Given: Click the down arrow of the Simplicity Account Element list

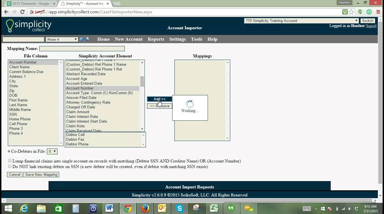Looking at the screenshot, I should point(142,129).
